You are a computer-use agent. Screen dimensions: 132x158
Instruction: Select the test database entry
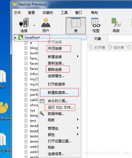tap(33, 121)
